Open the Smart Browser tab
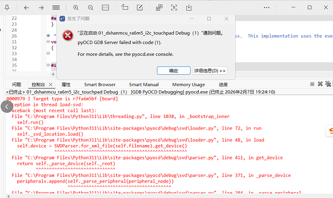The height and width of the screenshot is (198, 333). point(99,84)
